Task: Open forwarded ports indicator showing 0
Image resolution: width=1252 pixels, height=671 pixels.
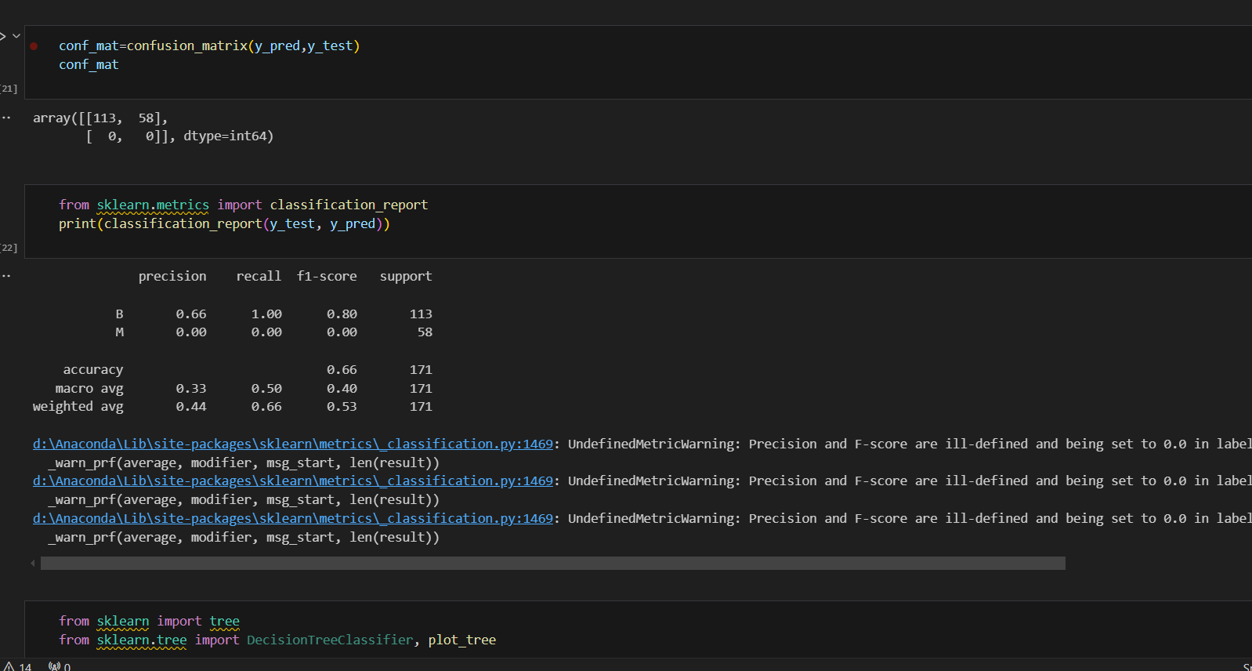Action: [60, 666]
